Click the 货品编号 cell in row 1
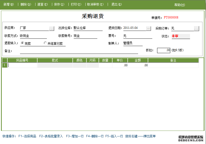The height and width of the screenshot is (144, 206). (x=22, y=65)
